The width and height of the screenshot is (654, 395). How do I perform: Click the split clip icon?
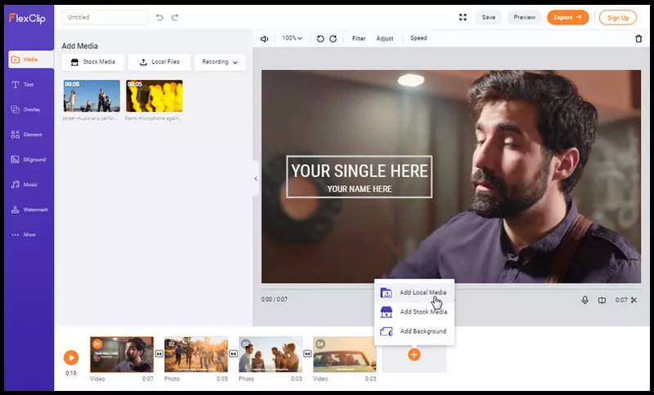tap(602, 300)
